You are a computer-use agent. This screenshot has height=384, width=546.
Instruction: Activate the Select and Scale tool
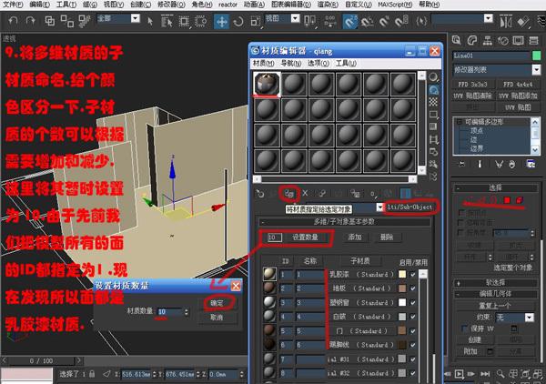point(255,22)
